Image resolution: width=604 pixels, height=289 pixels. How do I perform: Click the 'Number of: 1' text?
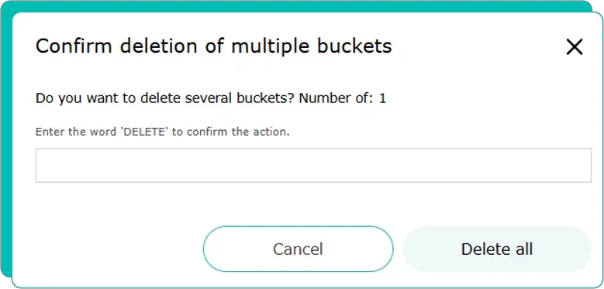tap(343, 98)
